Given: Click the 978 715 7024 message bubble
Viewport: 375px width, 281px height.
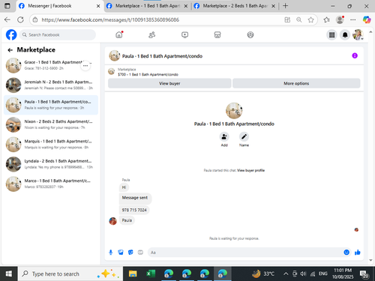Looking at the screenshot, I should [x=134, y=210].
